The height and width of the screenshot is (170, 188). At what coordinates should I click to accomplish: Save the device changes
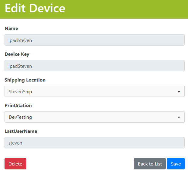point(176,164)
